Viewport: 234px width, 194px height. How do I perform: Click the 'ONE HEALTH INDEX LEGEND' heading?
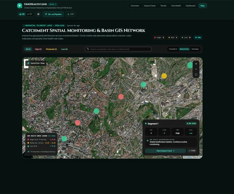point(37,136)
